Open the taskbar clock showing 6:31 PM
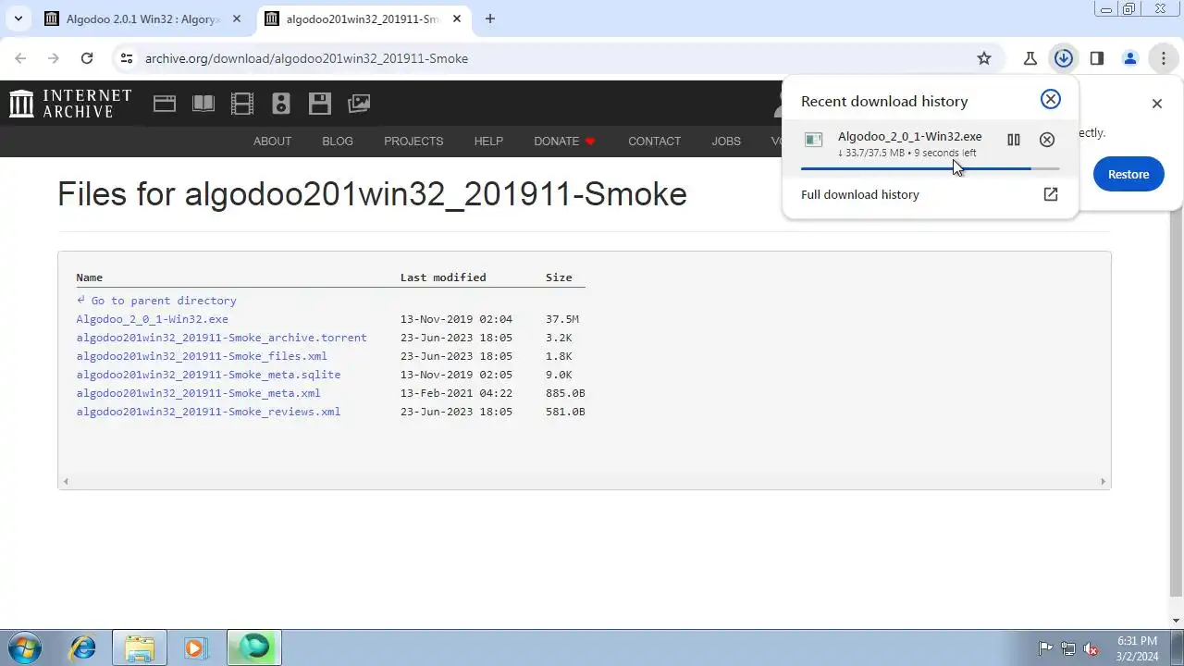1184x666 pixels. [1137, 647]
